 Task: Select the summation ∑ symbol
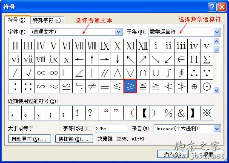coord(207,59)
